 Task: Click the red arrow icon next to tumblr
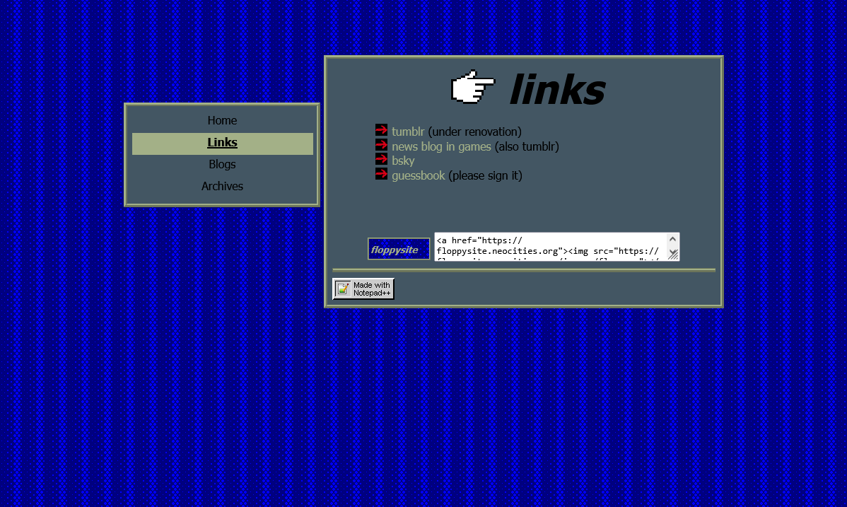(381, 130)
